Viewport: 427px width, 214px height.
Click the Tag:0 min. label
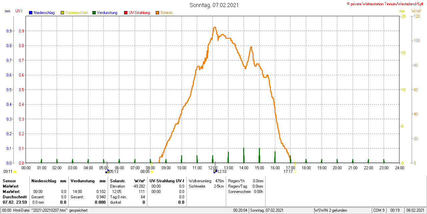[118, 197]
